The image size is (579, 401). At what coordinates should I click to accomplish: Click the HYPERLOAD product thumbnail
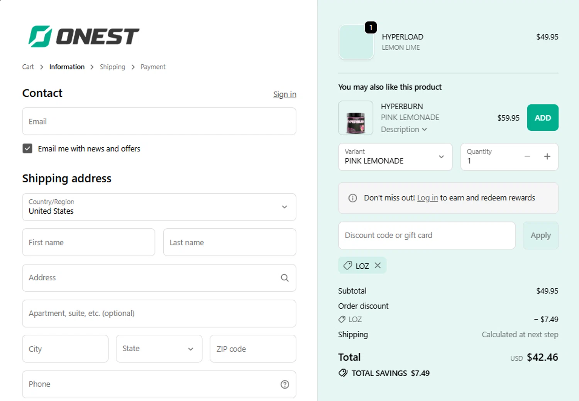[356, 42]
